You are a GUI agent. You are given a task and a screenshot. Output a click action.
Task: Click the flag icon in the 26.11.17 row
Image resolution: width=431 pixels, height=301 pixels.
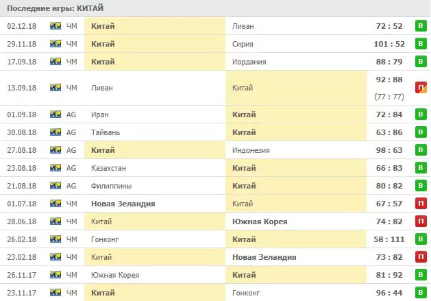tap(56, 275)
